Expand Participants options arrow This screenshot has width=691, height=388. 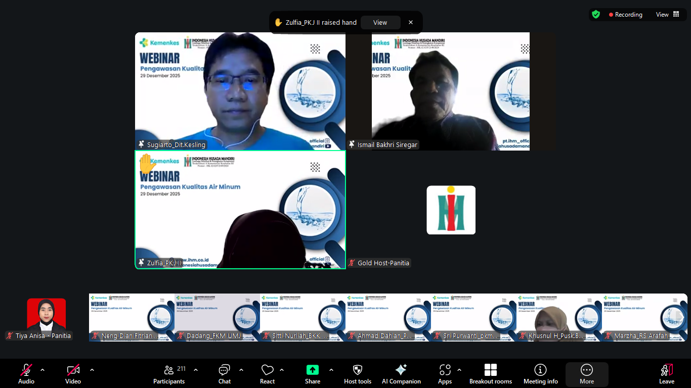coord(196,370)
